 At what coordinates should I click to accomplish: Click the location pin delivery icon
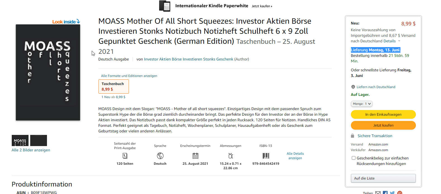(353, 87)
